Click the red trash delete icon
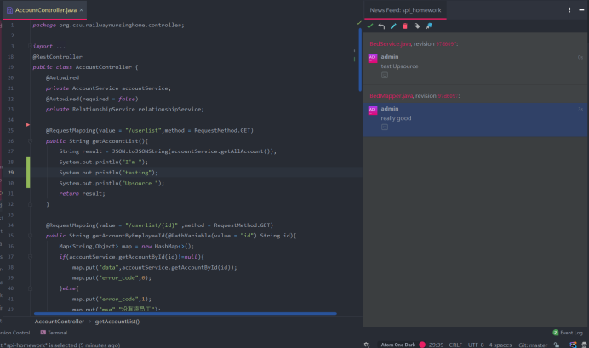 (405, 26)
